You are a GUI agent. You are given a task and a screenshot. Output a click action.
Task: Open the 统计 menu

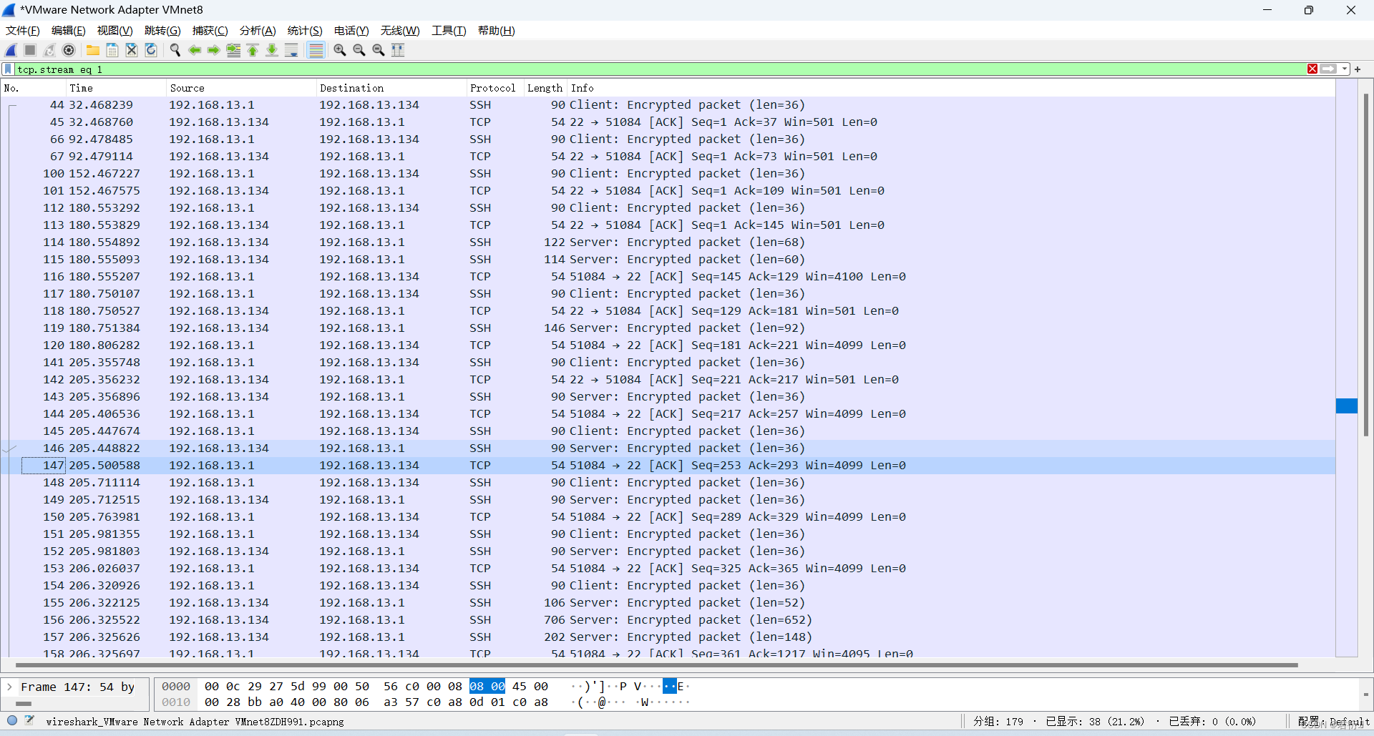[304, 31]
